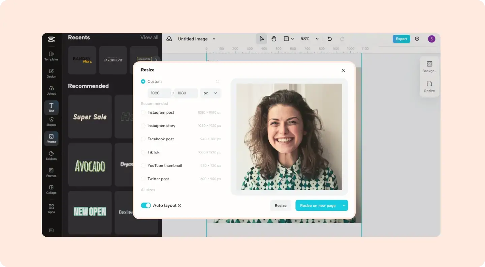Click the width input showing 1080
This screenshot has height=267, width=485.
pos(159,93)
